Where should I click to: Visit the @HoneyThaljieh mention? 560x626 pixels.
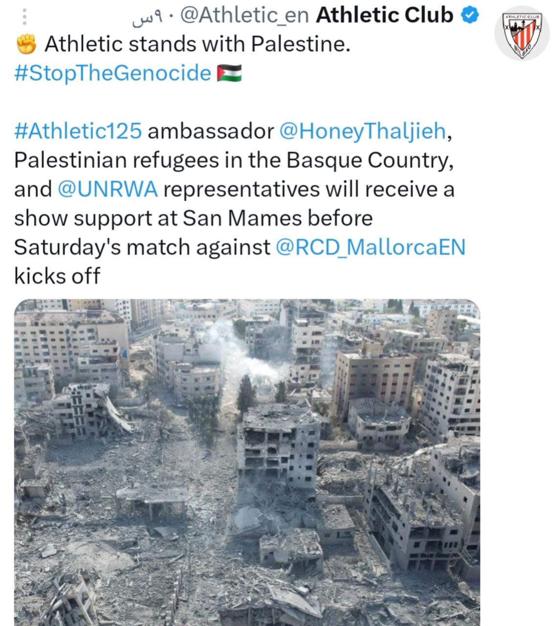pos(362,131)
